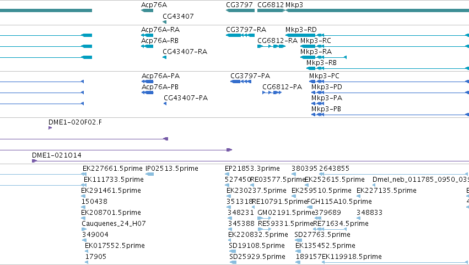
Task: Select feature 379689
Action: coord(328,213)
